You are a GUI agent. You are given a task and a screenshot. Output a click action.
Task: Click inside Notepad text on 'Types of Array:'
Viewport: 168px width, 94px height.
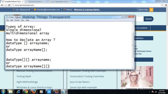(20, 27)
